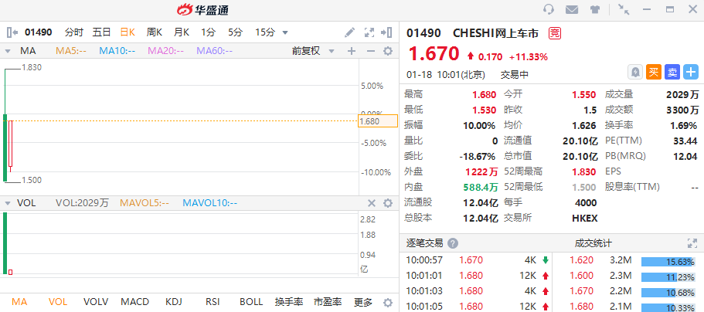Toggle RSI indicator
This screenshot has width=704, height=312.
pyautogui.click(x=213, y=302)
